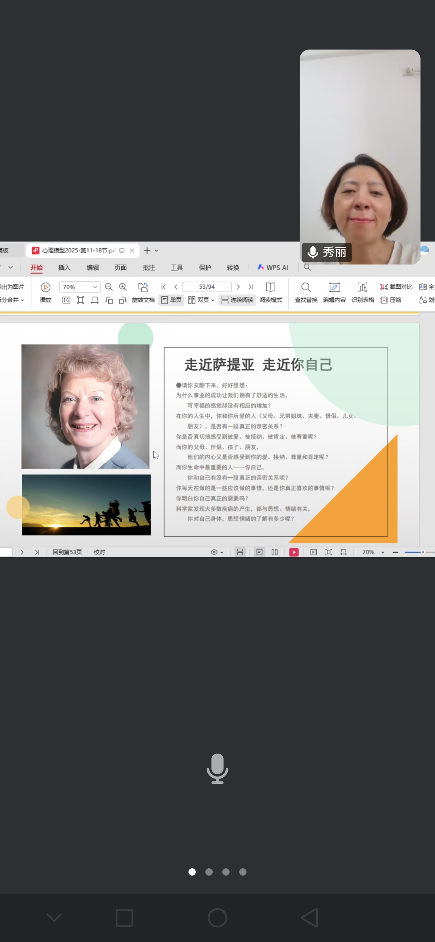The image size is (435, 942).
Task: Click the Recognize Table (识别表格) icon
Action: 362,287
